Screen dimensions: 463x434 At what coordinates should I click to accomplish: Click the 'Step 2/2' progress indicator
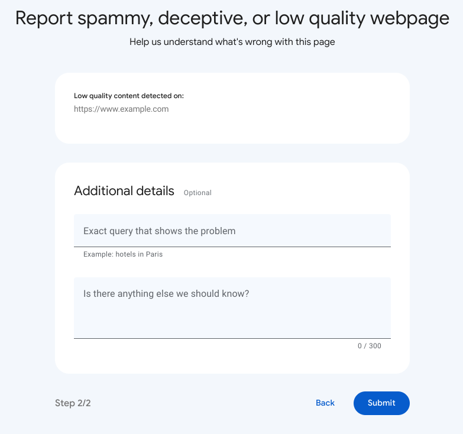tap(73, 403)
